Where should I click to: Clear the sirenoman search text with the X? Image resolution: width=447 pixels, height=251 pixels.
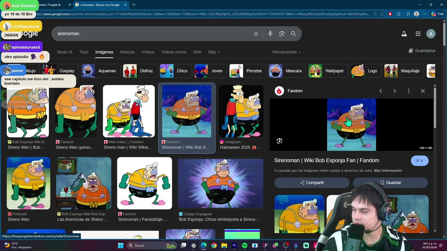[x=256, y=34]
